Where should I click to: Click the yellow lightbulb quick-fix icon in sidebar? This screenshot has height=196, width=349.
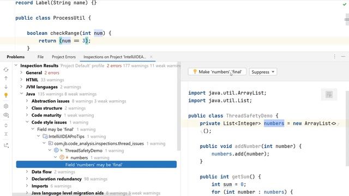coord(6,95)
